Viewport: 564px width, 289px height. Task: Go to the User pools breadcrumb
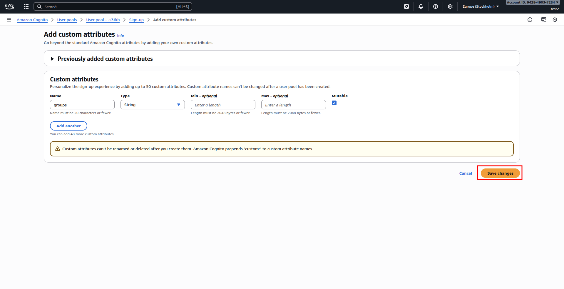[x=67, y=20]
